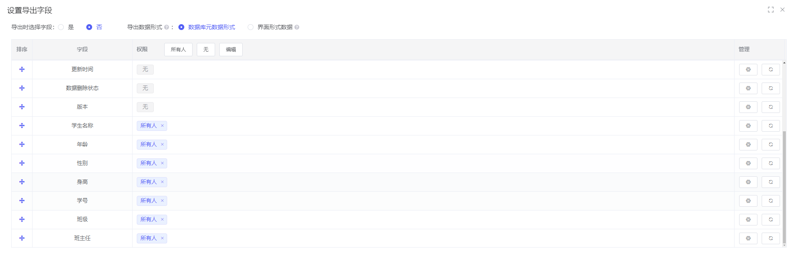This screenshot has height=258, width=795.
Task: Toggle fullscreen mode for the dialog
Action: point(770,10)
